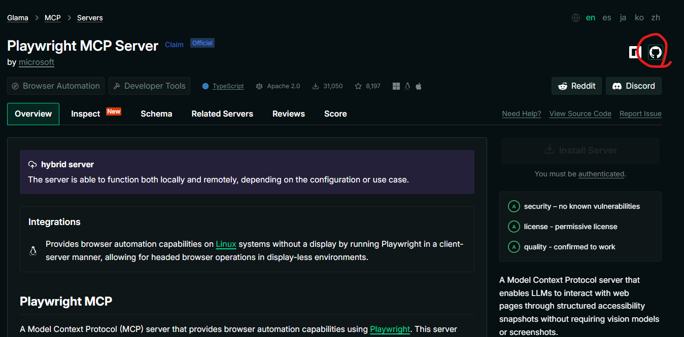
Task: Click the Apple platform icon
Action: (419, 86)
